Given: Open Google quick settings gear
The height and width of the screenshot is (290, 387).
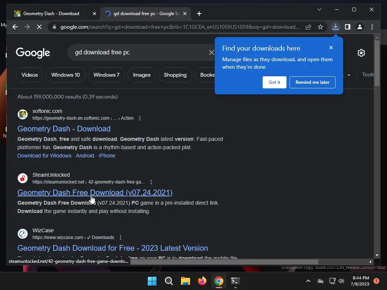Looking at the screenshot, I should [x=361, y=53].
